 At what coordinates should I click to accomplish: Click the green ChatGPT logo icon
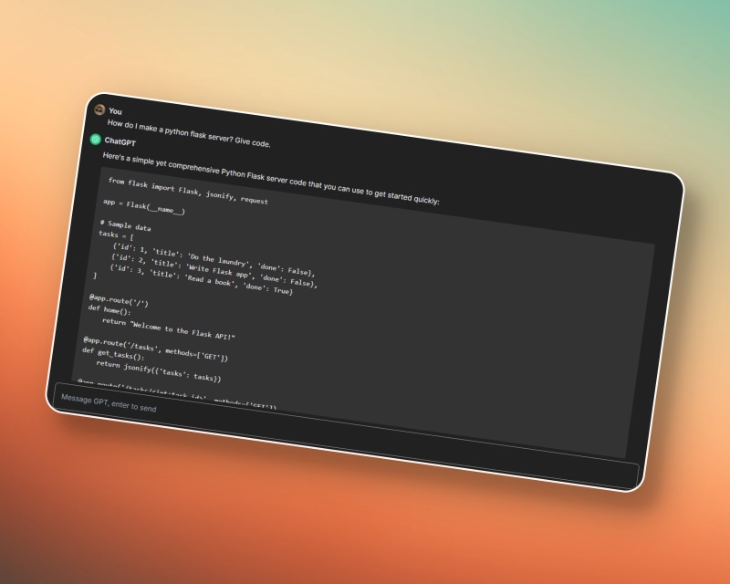click(x=95, y=139)
